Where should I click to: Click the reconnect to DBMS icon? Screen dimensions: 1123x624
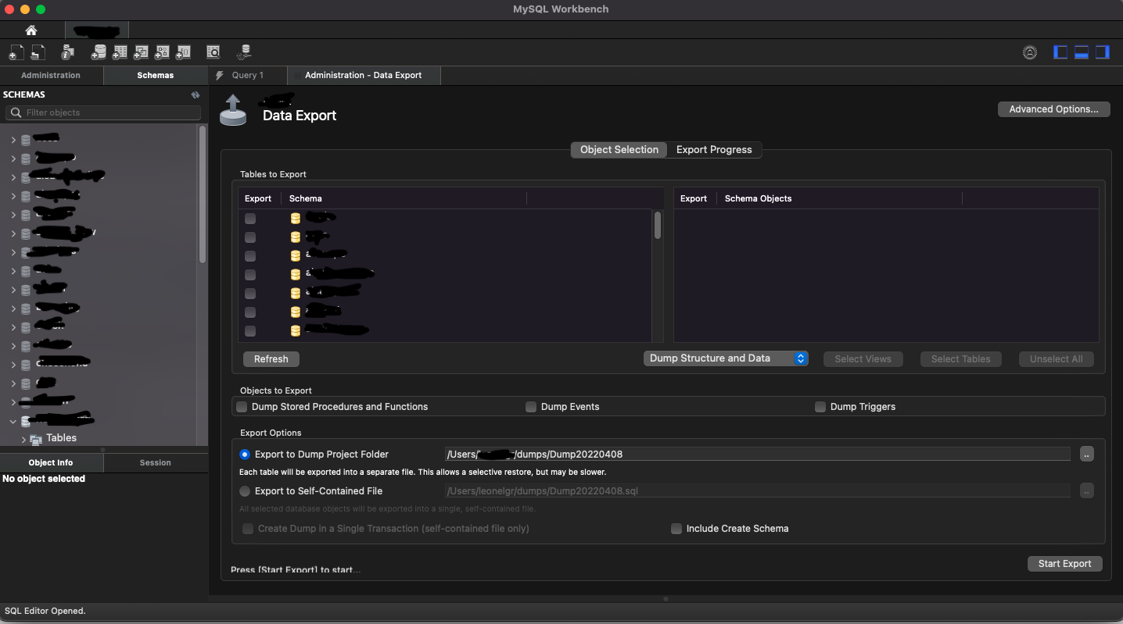coord(244,52)
